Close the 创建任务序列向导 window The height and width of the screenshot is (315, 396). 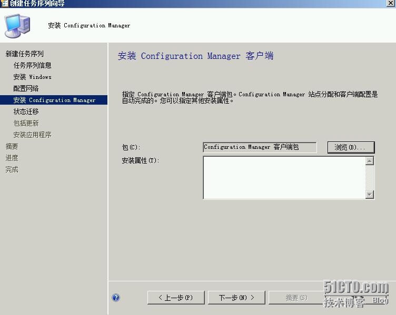tap(391, 3)
